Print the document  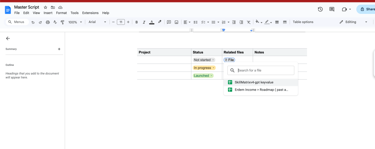(48, 22)
